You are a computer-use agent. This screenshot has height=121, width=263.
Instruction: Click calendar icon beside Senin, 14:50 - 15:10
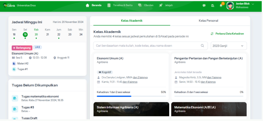click(x=176, y=82)
